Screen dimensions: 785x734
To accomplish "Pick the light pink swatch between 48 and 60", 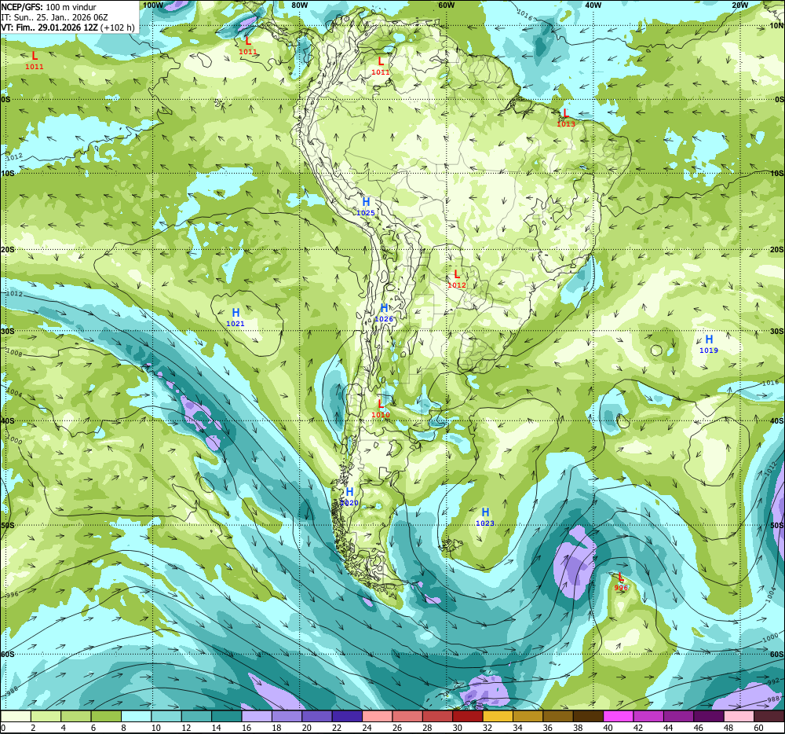I will 739,717.
